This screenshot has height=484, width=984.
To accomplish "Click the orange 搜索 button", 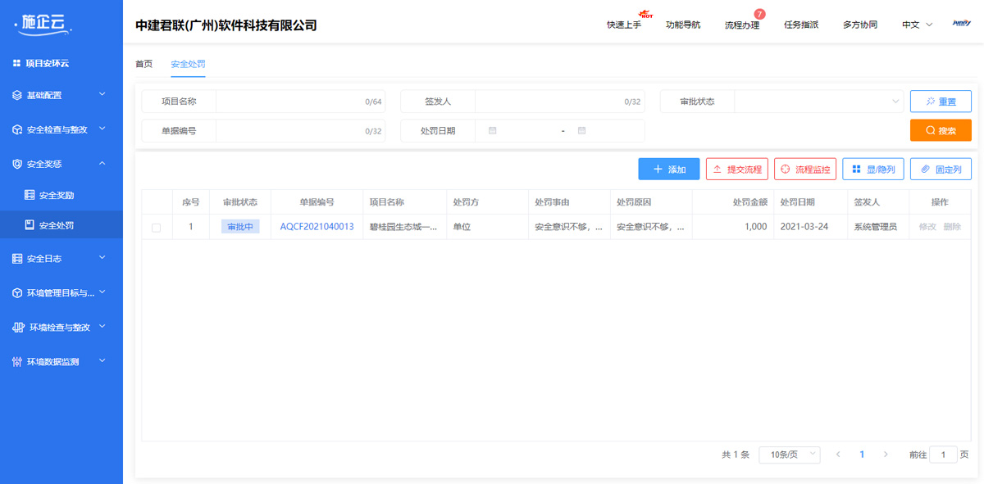I will click(x=941, y=130).
